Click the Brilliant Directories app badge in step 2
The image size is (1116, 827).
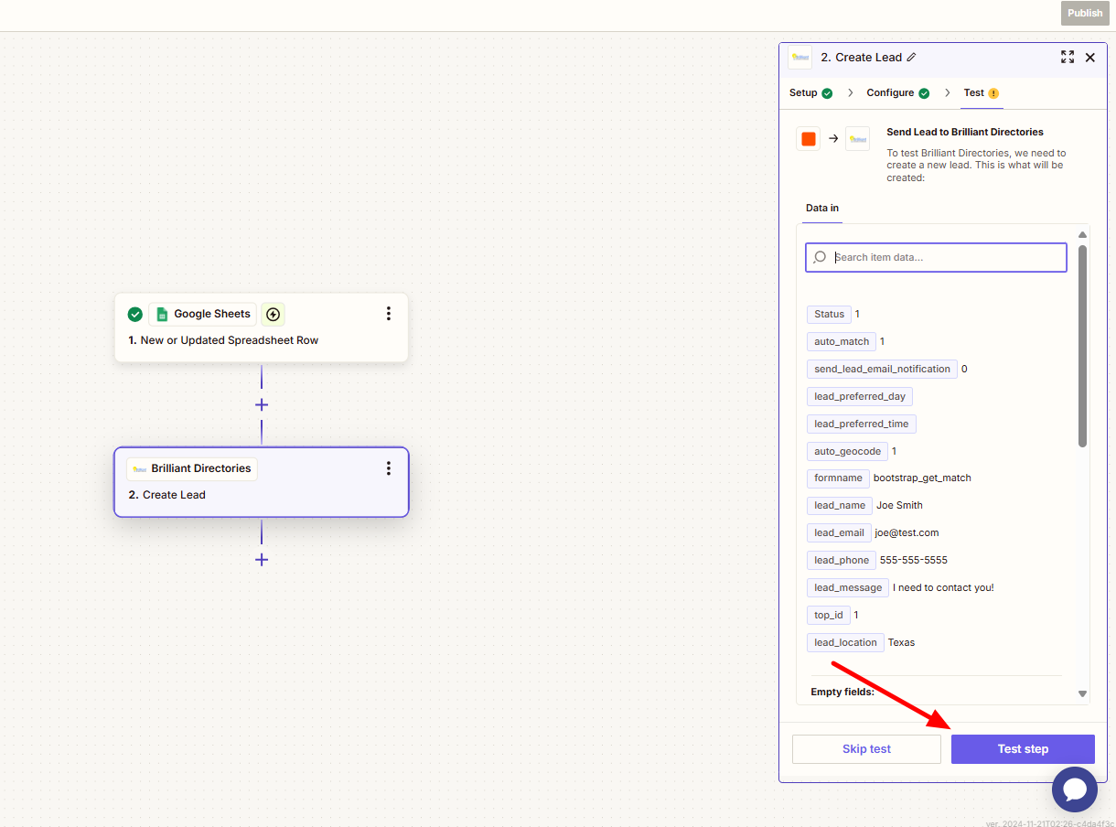[x=192, y=468]
